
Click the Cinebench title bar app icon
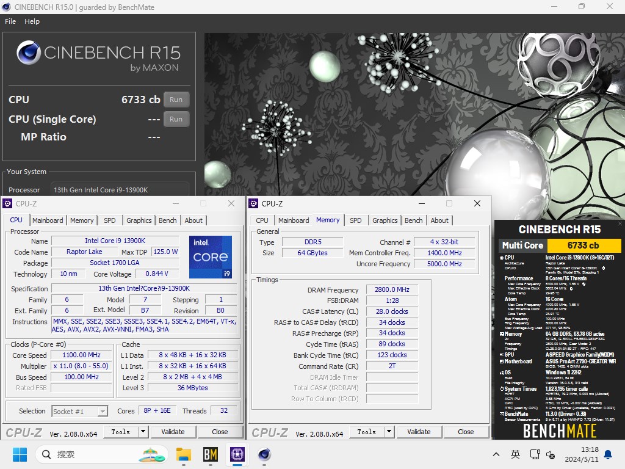coord(6,7)
